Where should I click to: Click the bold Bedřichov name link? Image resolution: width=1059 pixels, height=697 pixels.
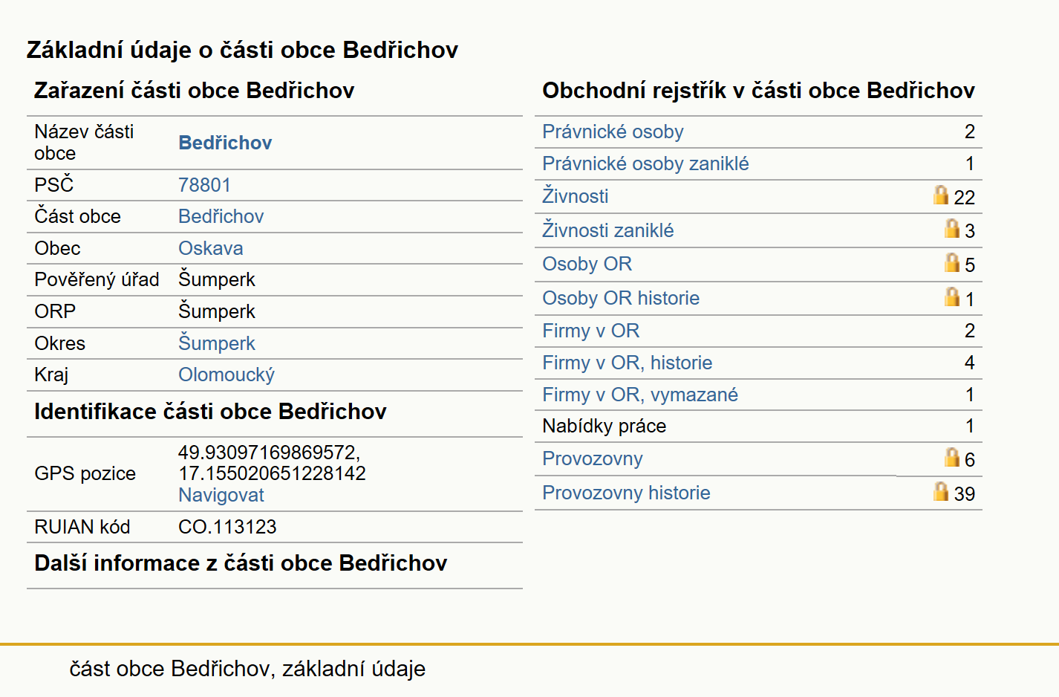225,143
